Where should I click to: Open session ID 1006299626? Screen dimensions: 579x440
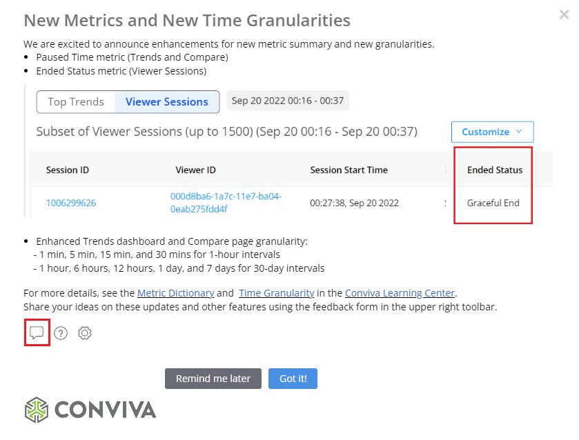[71, 203]
